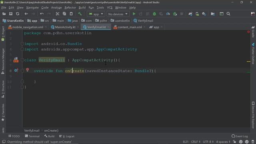Cut selection with the scissors icon
256x144 pixels.
(58, 14)
